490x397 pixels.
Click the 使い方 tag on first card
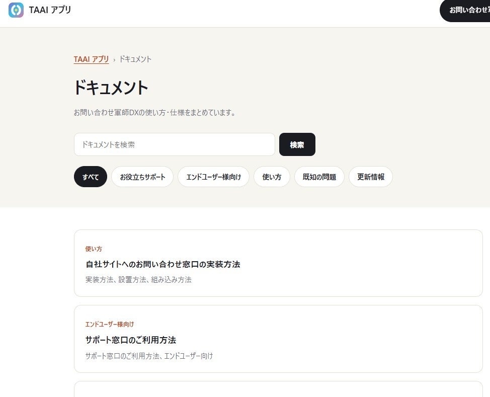click(94, 249)
